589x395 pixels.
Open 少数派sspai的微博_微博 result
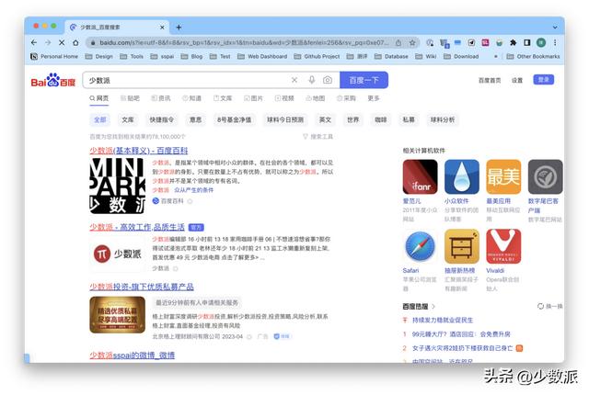132,355
